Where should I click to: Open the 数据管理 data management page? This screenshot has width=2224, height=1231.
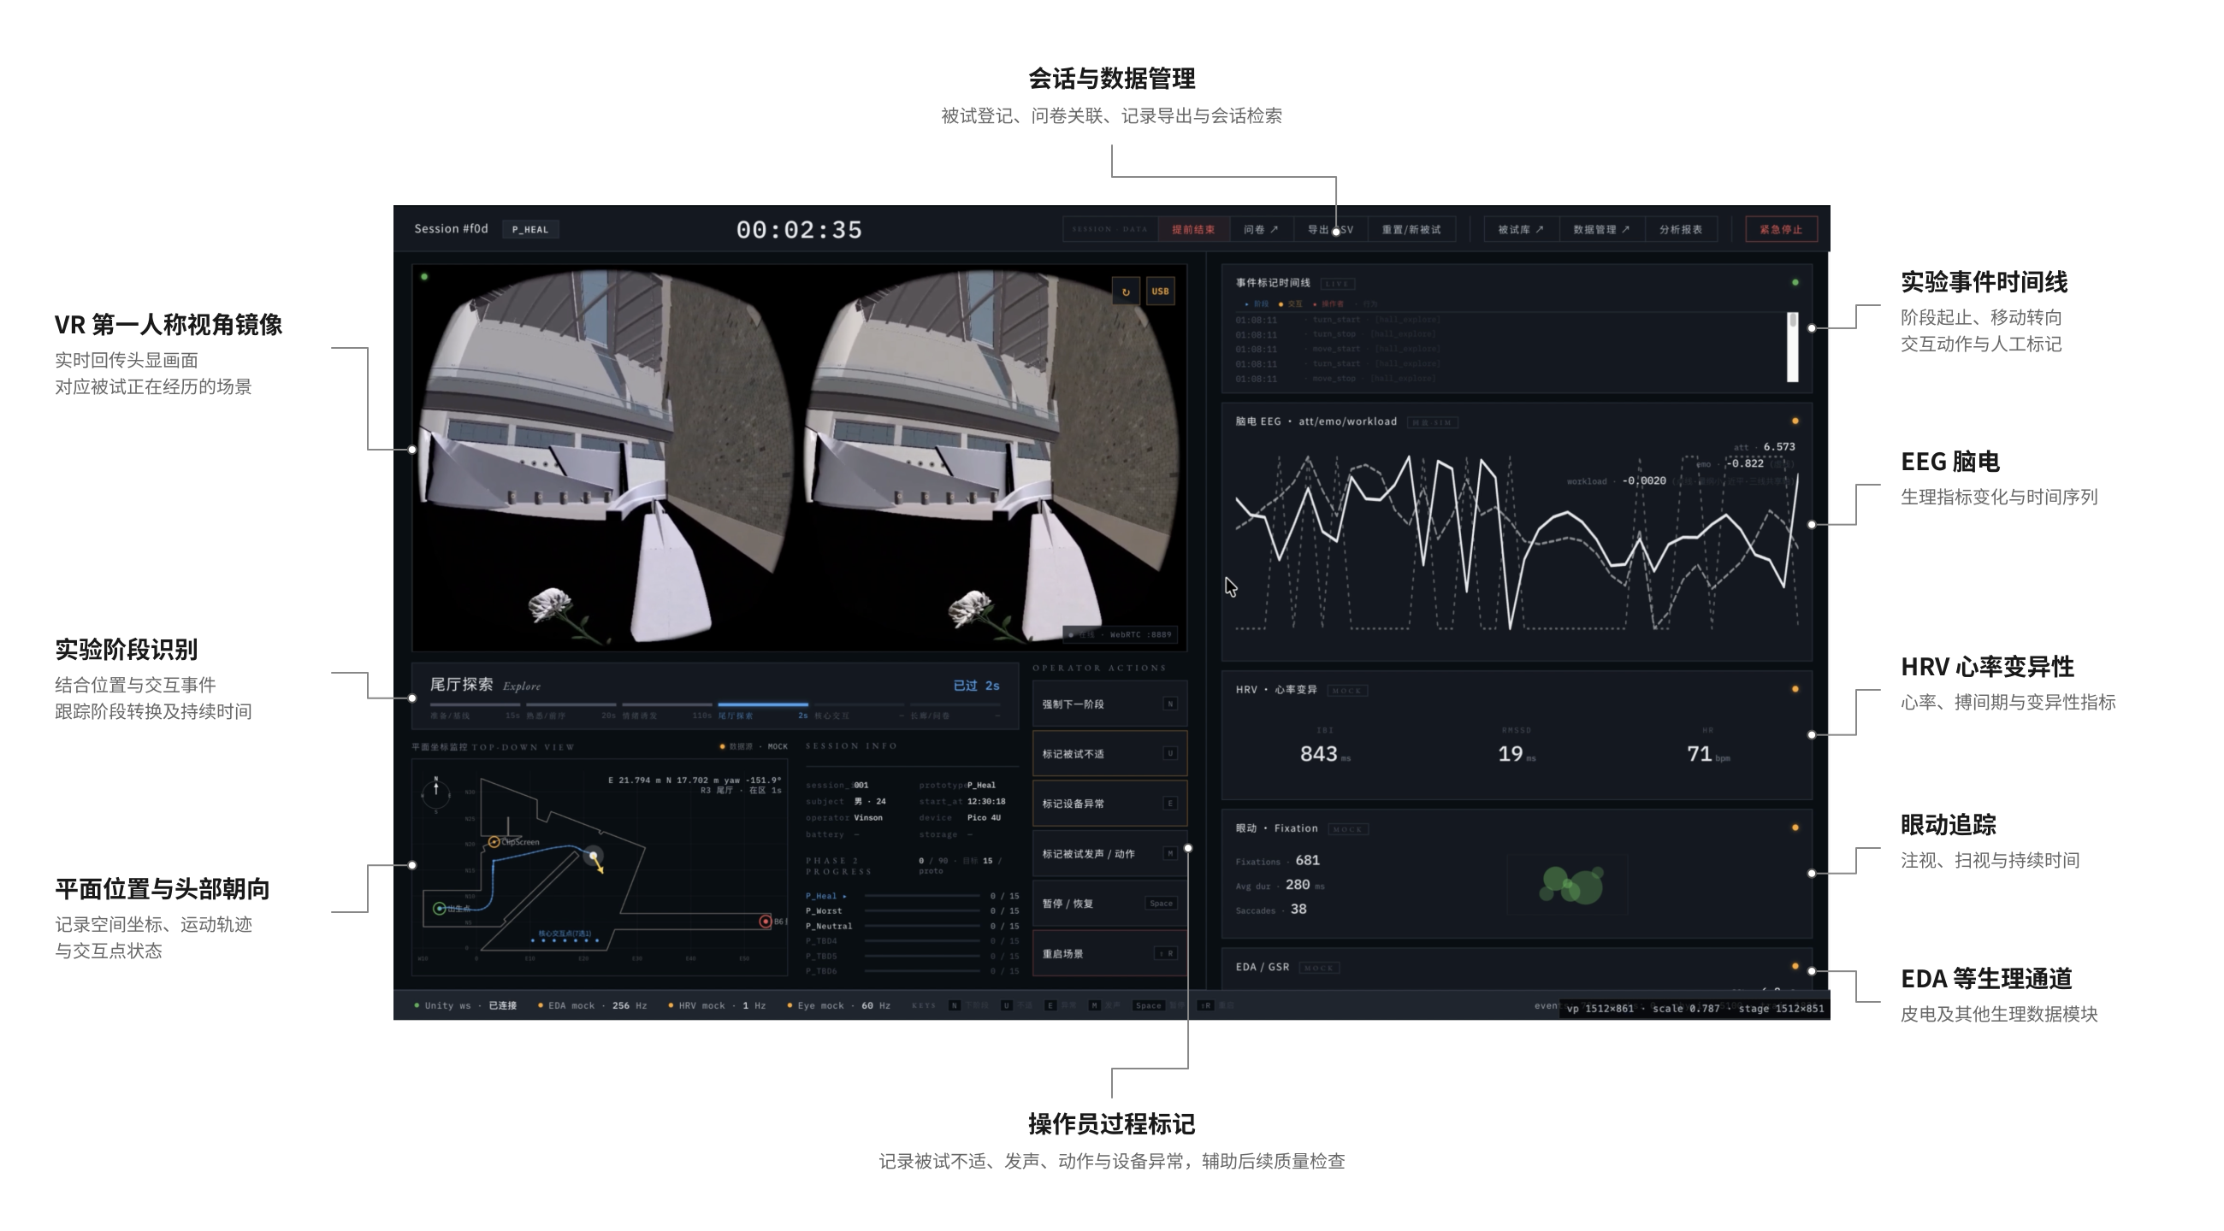[x=1600, y=229]
